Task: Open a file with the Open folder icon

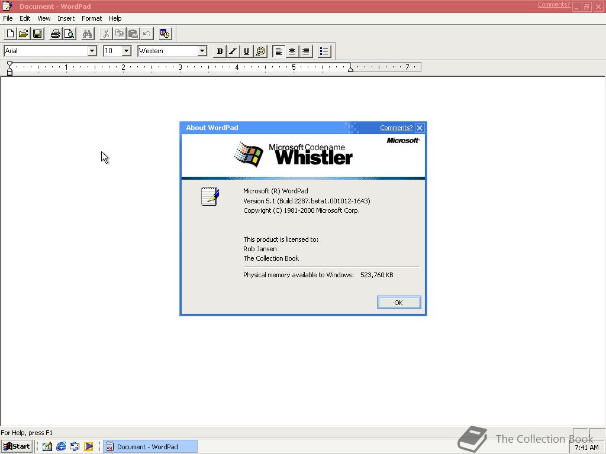Action: pos(24,34)
